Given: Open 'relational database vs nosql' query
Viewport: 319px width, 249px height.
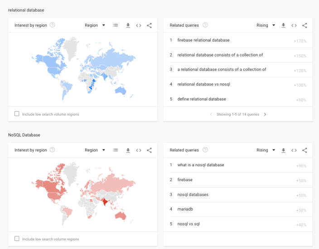Looking at the screenshot, I should [204, 85].
